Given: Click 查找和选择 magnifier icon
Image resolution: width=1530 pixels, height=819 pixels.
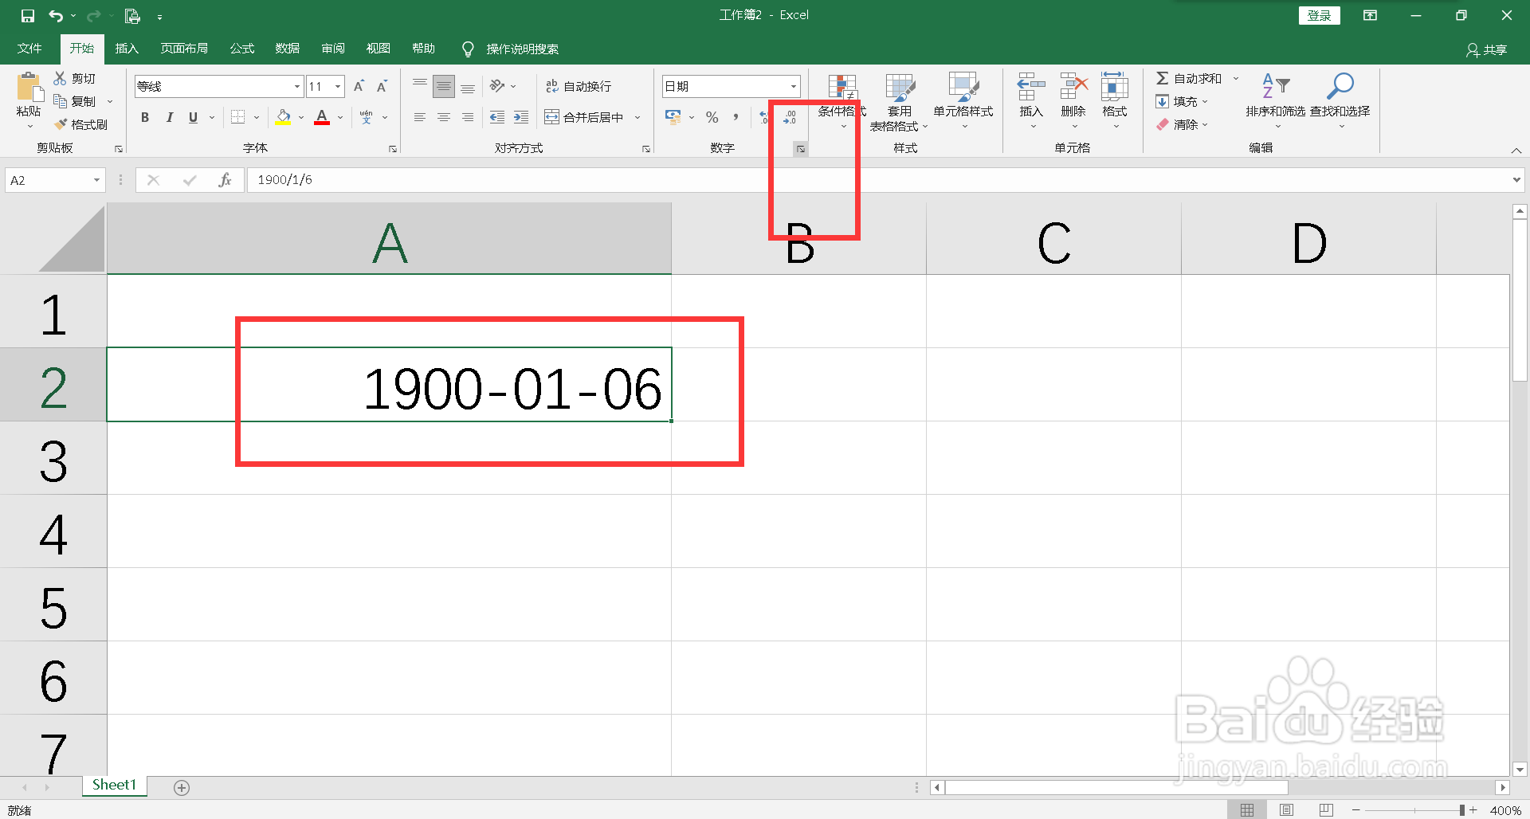Looking at the screenshot, I should (1340, 86).
